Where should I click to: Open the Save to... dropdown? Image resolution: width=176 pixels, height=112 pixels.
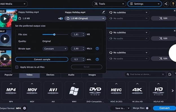pyautogui.click(x=121, y=108)
